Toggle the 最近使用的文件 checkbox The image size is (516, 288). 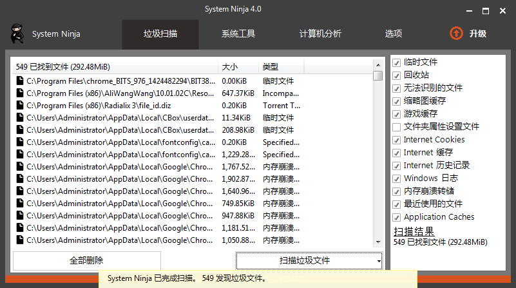tap(397, 204)
